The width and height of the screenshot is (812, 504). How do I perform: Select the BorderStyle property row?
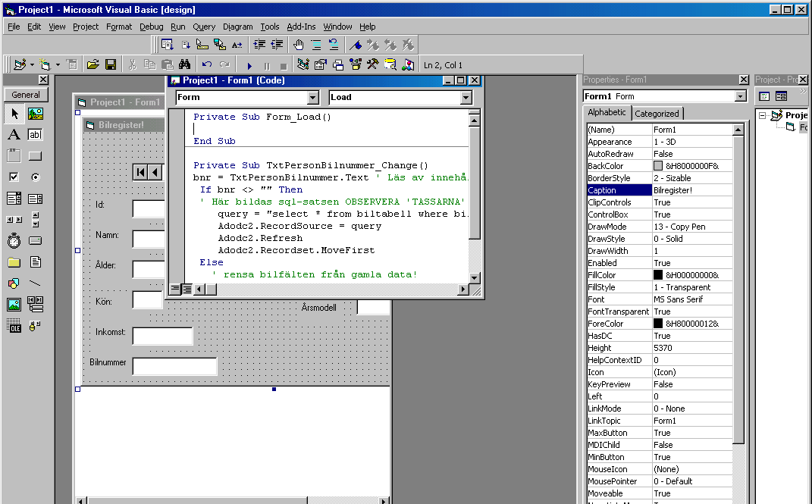click(660, 178)
